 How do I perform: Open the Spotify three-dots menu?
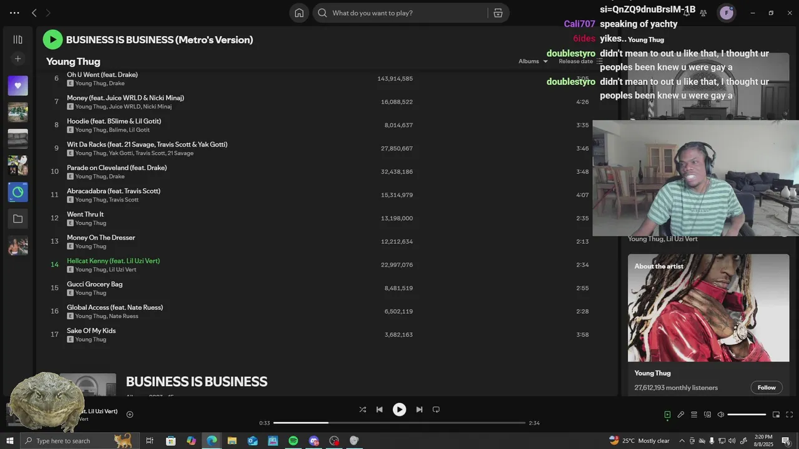[x=14, y=12]
